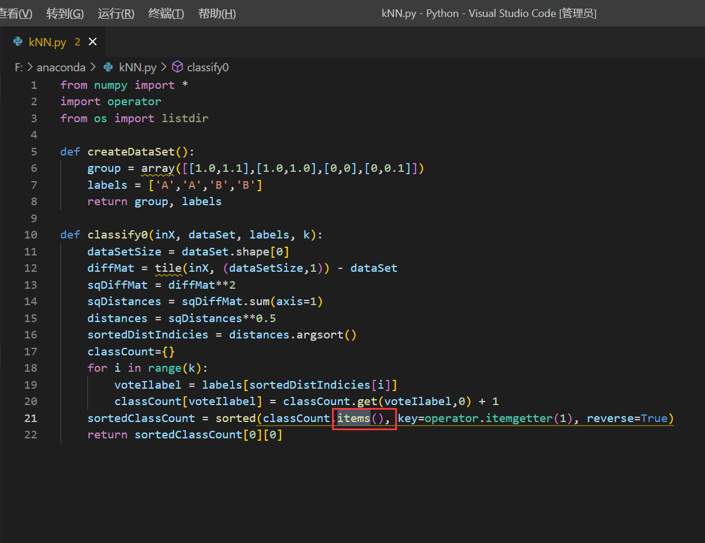Click classify0 in the def on line 10
705x543 pixels.
(117, 235)
